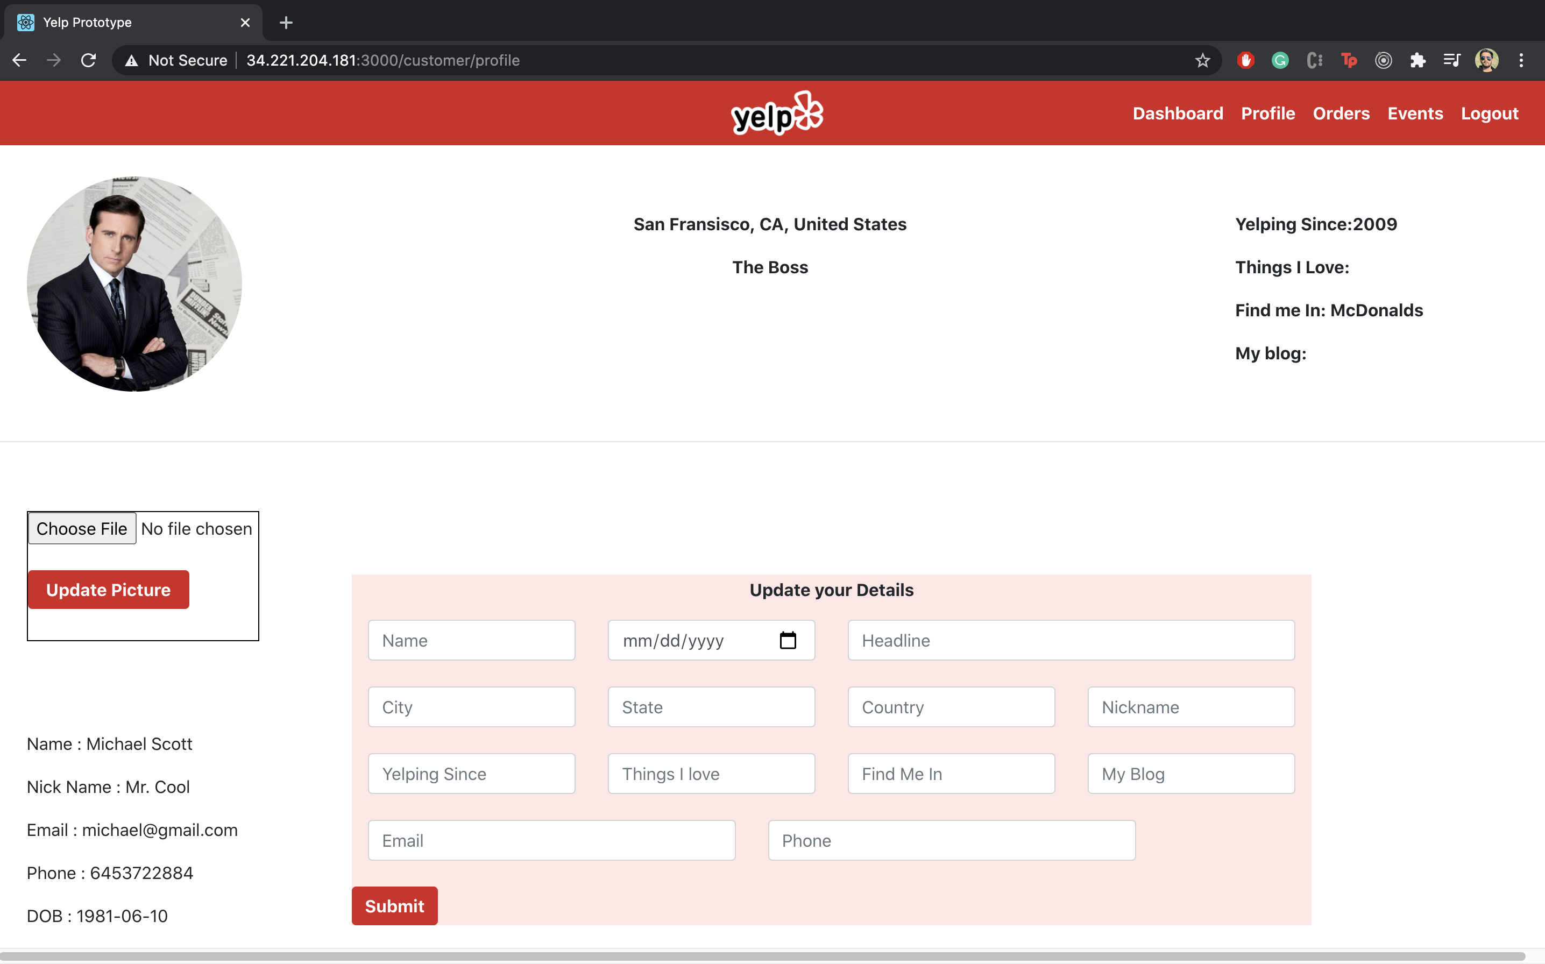Reload the page

point(89,61)
